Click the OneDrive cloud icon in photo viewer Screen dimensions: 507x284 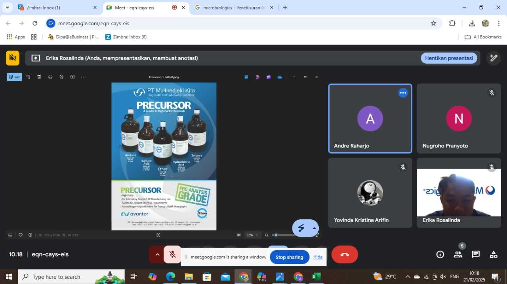(x=280, y=77)
